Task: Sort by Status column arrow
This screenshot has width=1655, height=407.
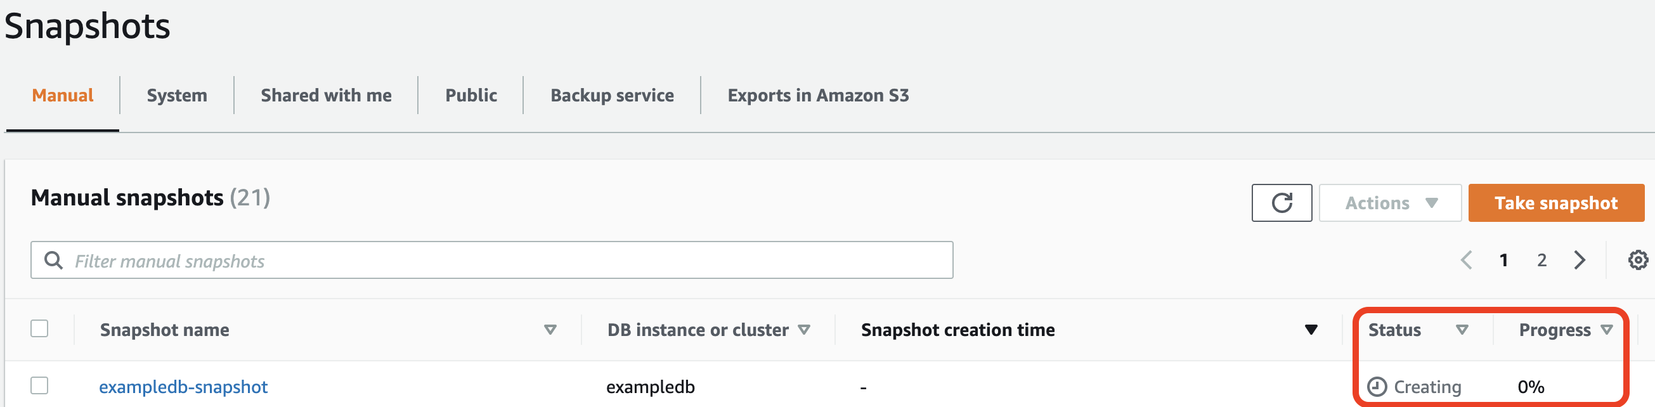Action: tap(1462, 330)
